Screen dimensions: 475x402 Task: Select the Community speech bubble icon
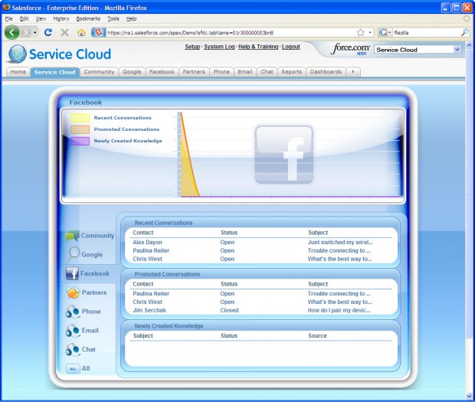click(x=72, y=237)
